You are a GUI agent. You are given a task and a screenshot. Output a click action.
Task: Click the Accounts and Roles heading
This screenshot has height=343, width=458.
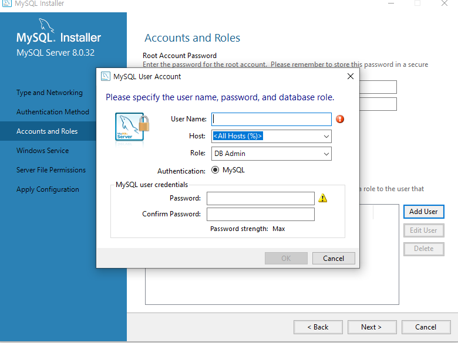click(192, 38)
